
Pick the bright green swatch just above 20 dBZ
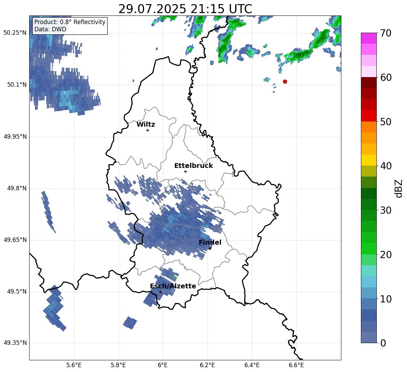(368, 248)
